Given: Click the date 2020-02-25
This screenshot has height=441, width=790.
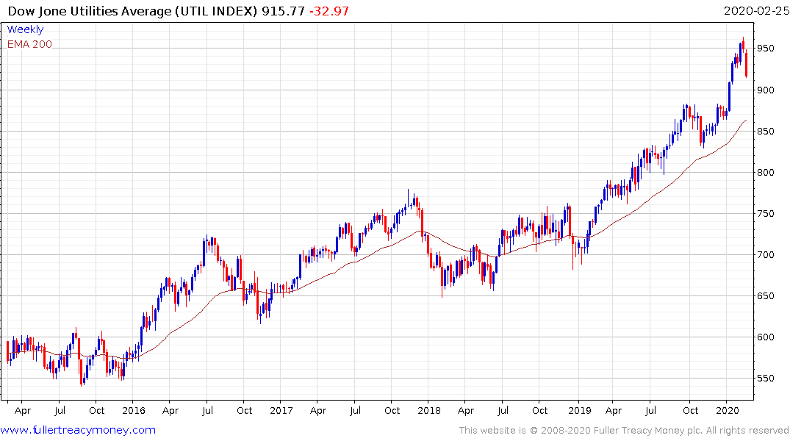Looking at the screenshot, I should click(x=756, y=11).
